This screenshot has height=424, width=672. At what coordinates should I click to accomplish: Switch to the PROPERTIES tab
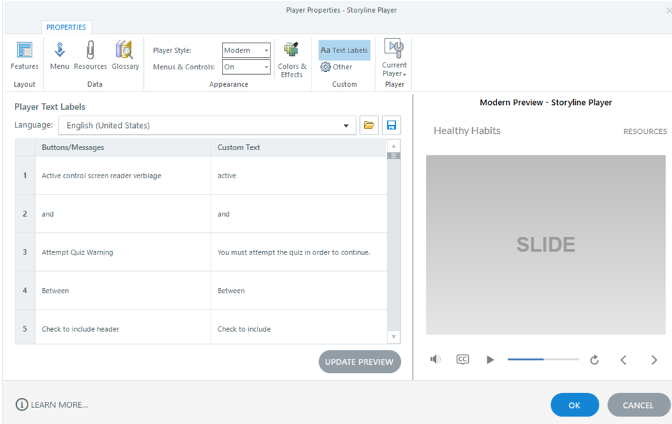(x=66, y=27)
